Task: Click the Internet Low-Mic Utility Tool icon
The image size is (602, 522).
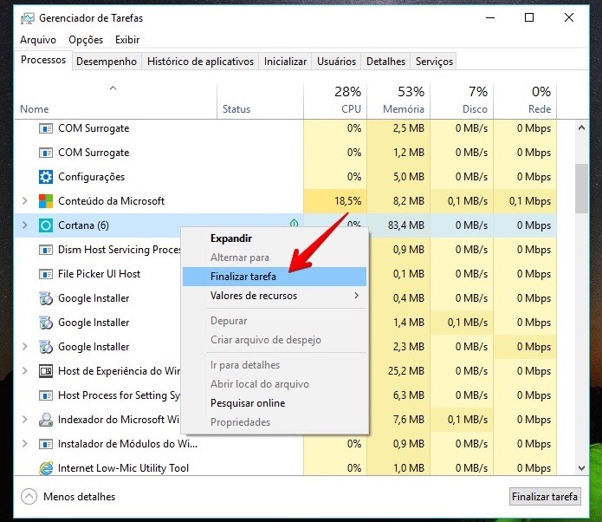Action: (46, 468)
